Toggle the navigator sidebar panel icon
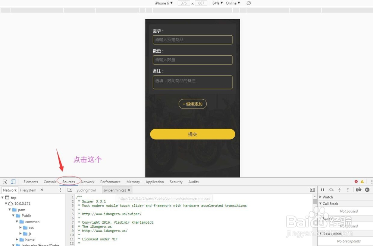 pos(70,190)
